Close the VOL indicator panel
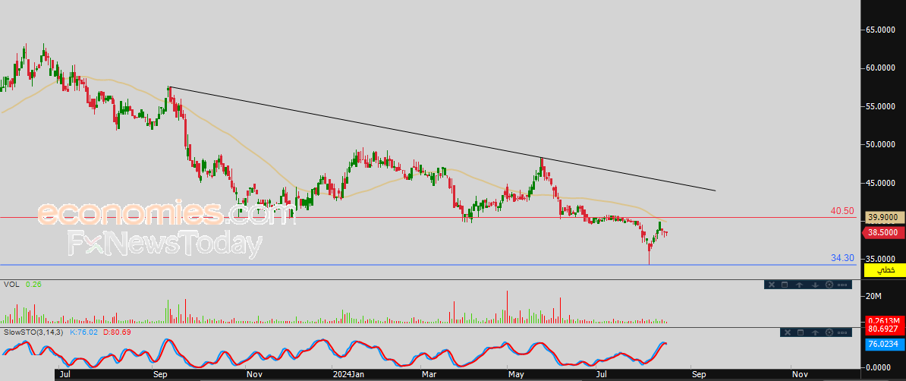 click(x=772, y=285)
